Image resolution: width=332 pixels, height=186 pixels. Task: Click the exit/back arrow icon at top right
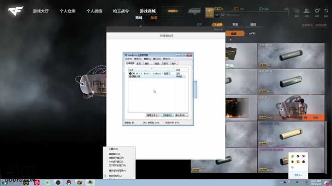[326, 11]
